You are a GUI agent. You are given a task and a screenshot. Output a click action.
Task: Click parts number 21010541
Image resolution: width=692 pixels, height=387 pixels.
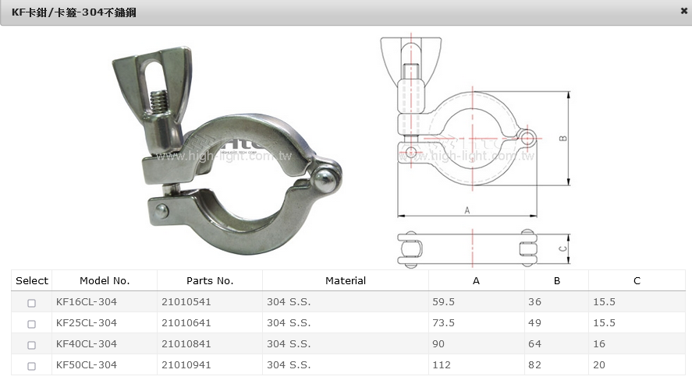pos(186,301)
